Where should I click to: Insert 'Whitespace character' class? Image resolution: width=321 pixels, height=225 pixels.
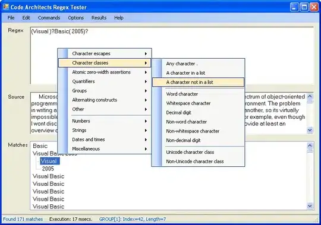point(198,103)
